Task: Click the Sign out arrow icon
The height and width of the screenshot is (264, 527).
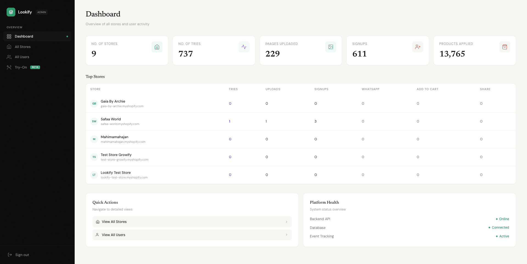Action: point(10,255)
